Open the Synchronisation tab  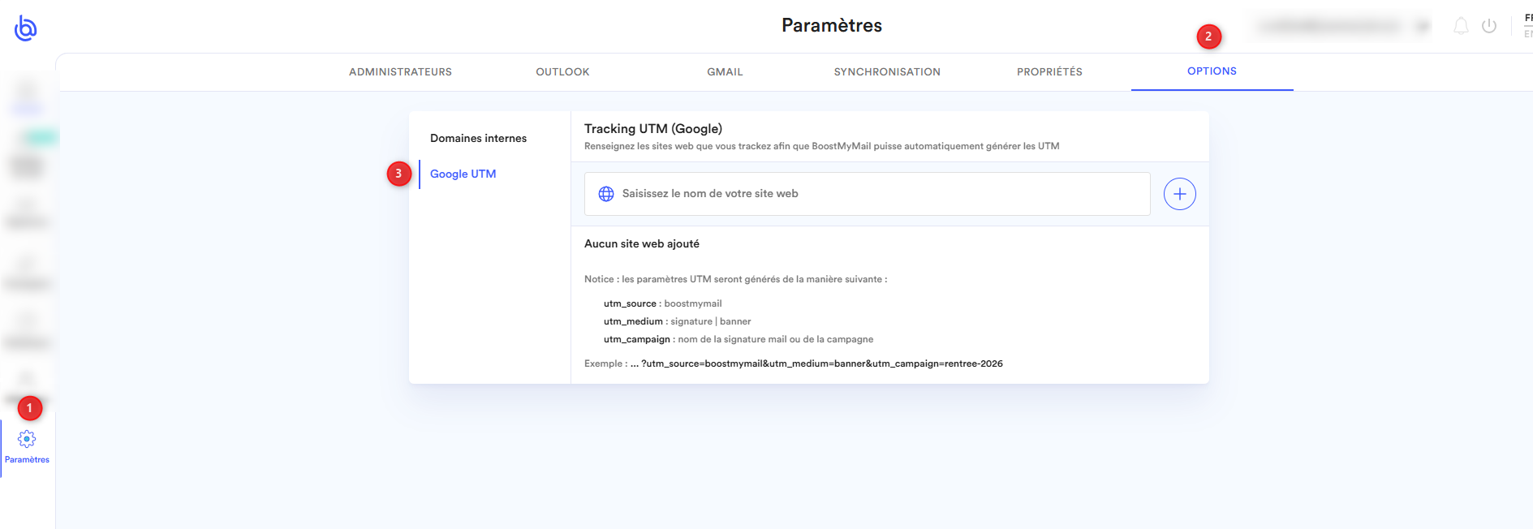[x=887, y=72]
